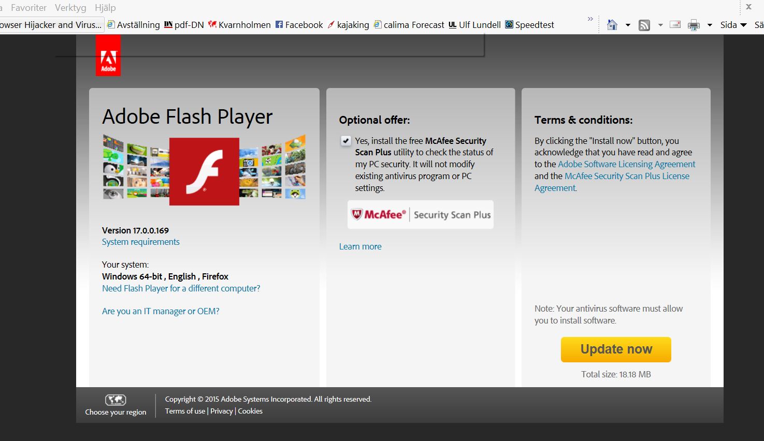764x441 pixels.
Task: Click the Read mail envelope icon
Action: click(x=674, y=24)
